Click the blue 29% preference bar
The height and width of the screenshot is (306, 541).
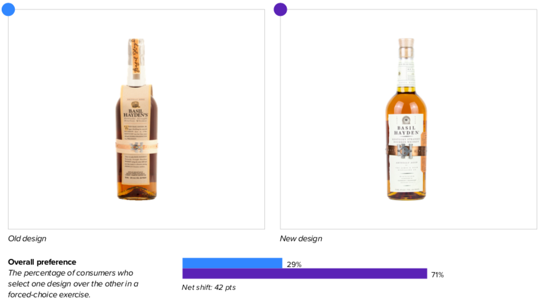click(232, 263)
